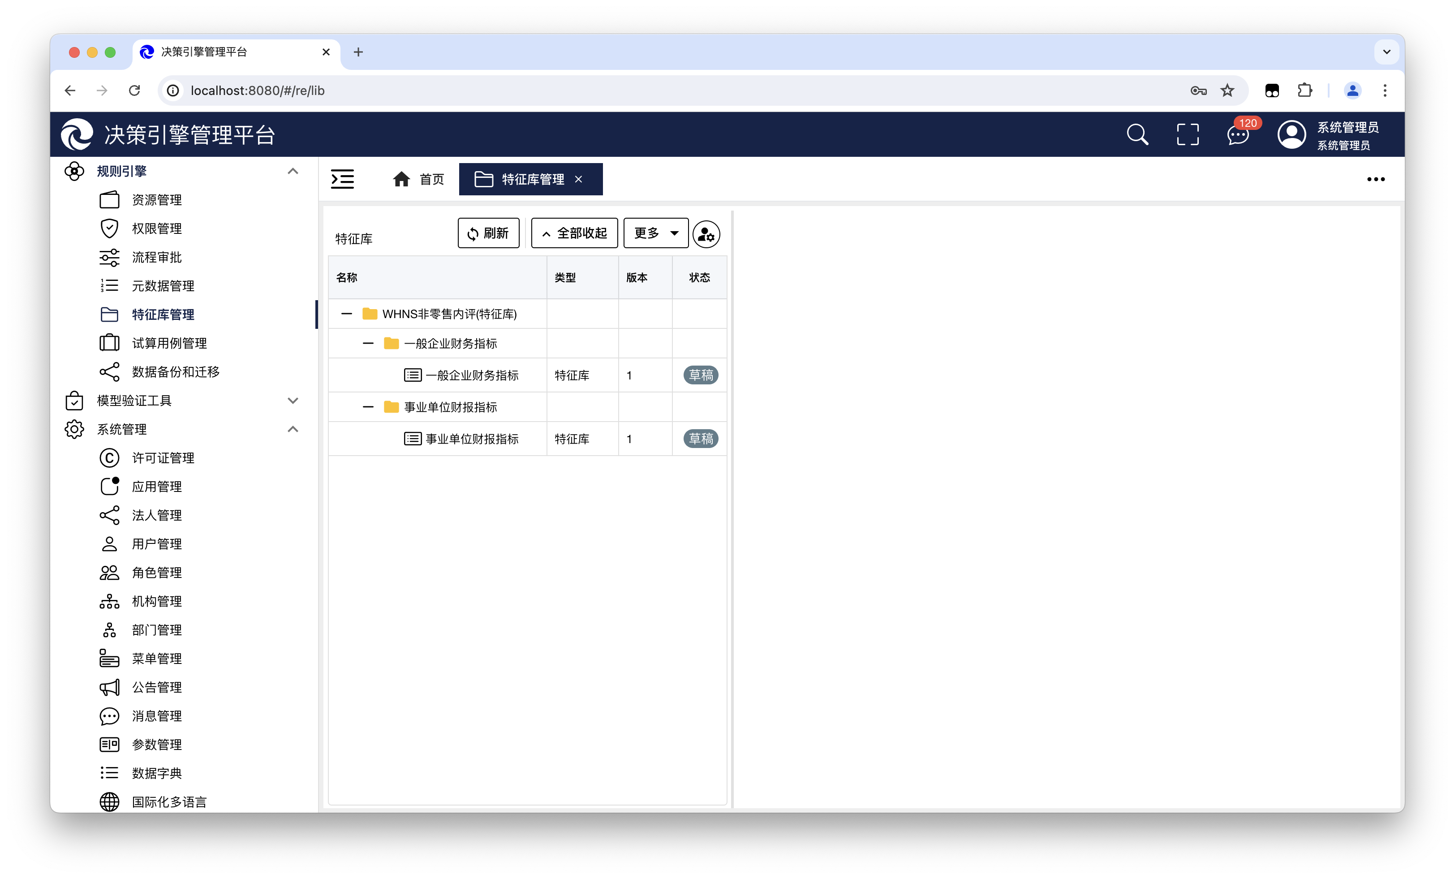Image resolution: width=1455 pixels, height=879 pixels.
Task: Close the 特征库管理 tab
Action: tap(579, 179)
